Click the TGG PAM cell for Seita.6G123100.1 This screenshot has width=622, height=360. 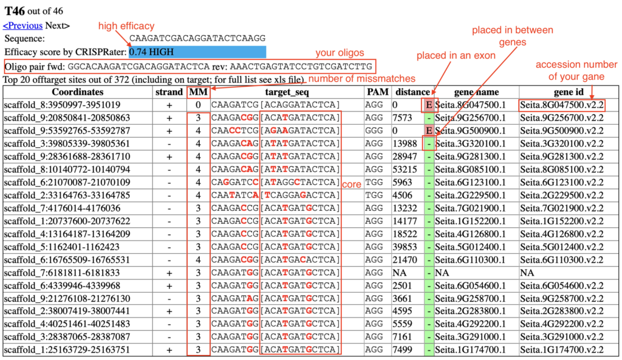[x=375, y=182]
